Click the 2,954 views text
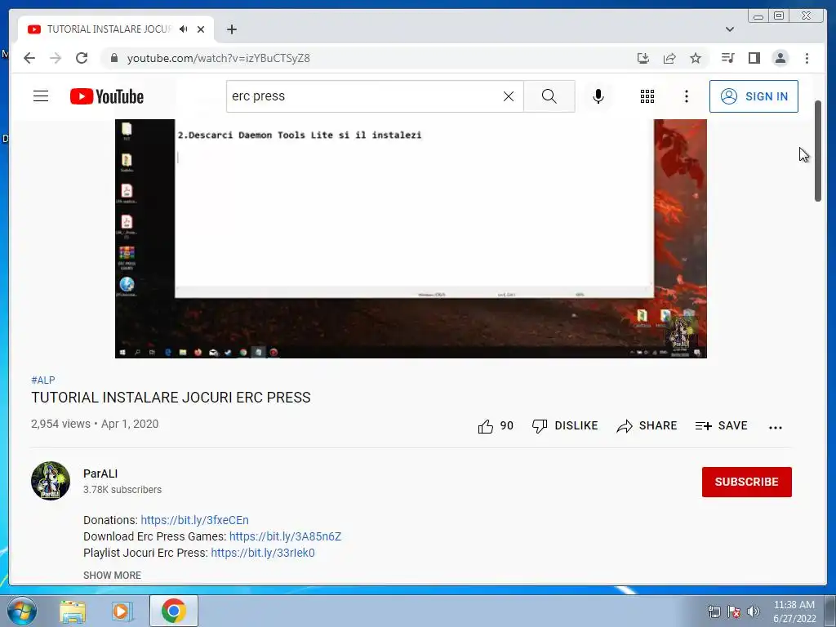The image size is (836, 627). 60,424
